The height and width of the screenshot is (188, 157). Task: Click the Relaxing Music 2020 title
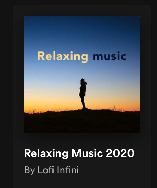79,153
